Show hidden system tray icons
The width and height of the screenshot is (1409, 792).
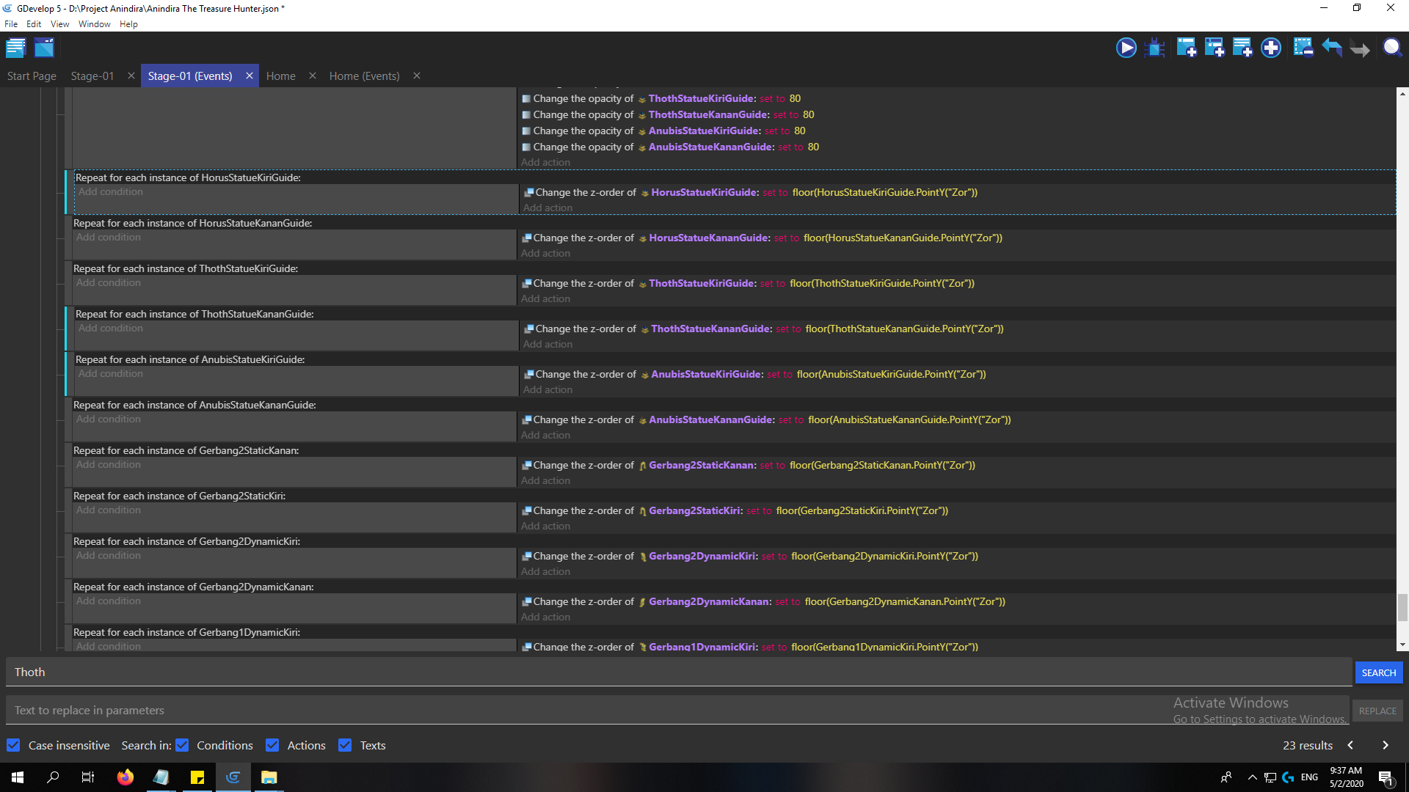[1252, 777]
